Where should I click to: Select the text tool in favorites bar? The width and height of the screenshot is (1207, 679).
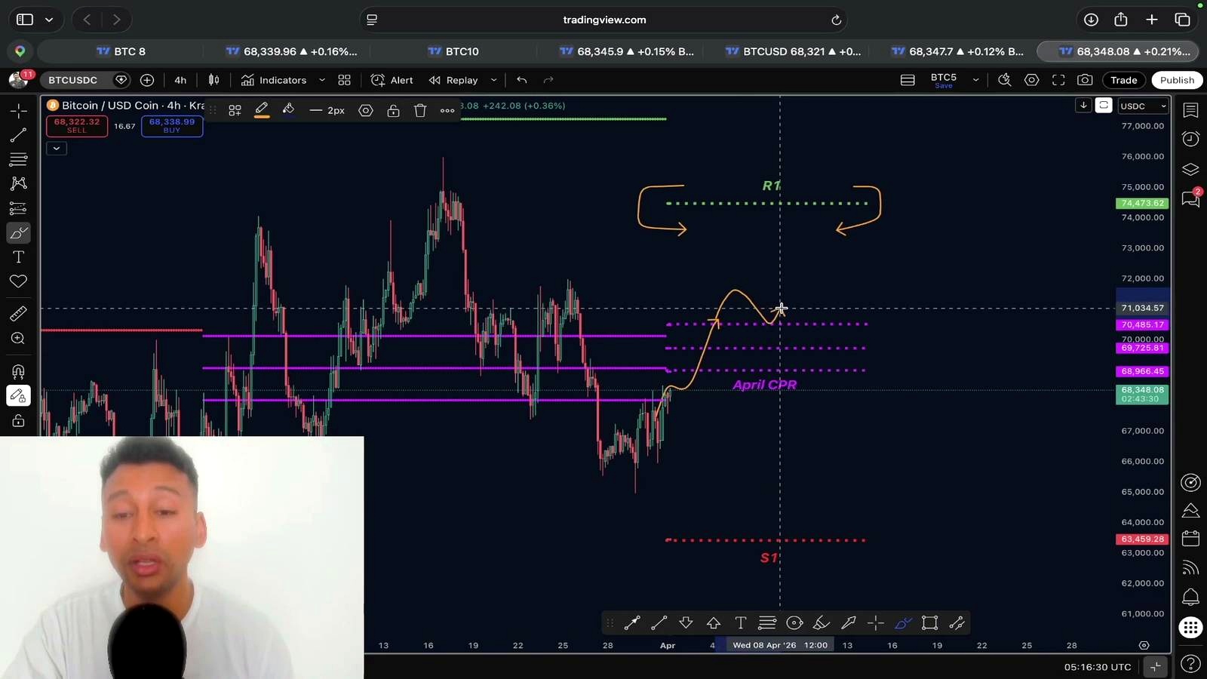[x=740, y=623]
